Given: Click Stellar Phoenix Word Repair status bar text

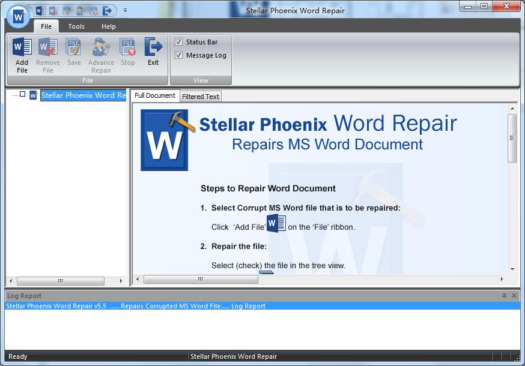Looking at the screenshot, I should pos(234,356).
